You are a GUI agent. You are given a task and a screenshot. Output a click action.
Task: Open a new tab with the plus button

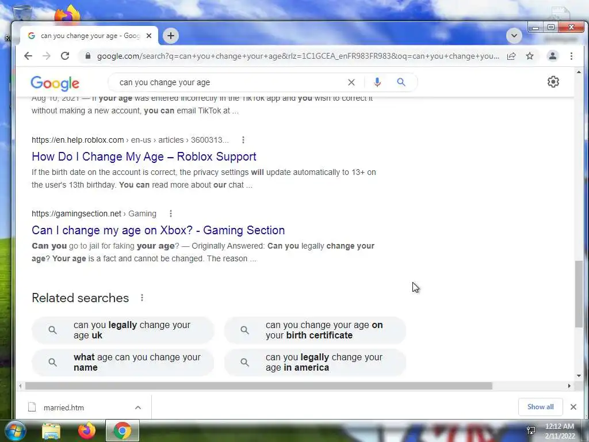coord(171,36)
